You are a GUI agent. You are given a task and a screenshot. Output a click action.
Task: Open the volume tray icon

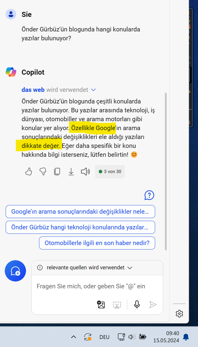point(132,337)
